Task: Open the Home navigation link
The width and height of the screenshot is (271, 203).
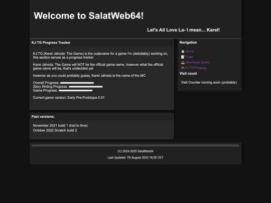Action: 189,52
